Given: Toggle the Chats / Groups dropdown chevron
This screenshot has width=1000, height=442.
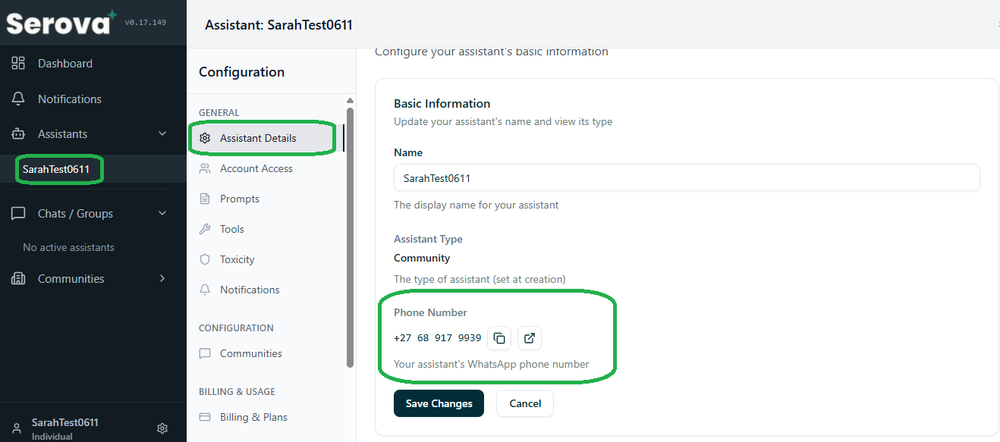Looking at the screenshot, I should click(x=162, y=214).
